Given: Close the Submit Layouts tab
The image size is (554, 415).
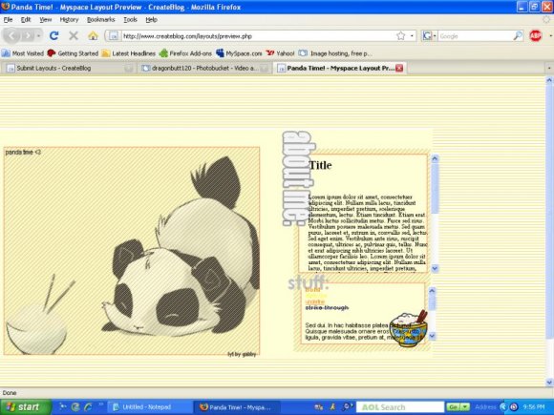Looking at the screenshot, I should 129,69.
